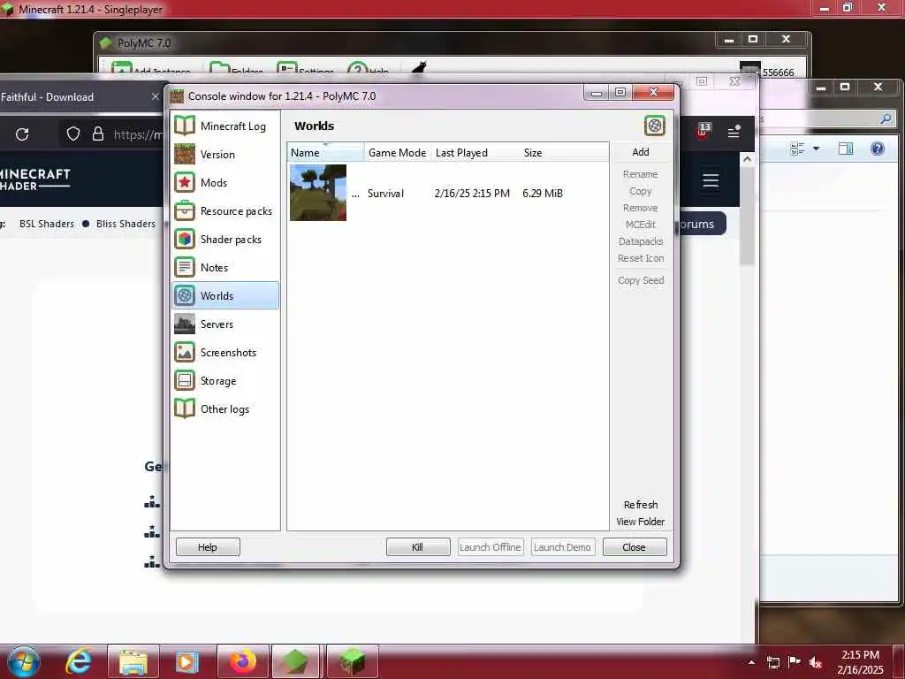The height and width of the screenshot is (679, 905).
Task: Open the Firefox hamburger menu
Action: tap(734, 133)
